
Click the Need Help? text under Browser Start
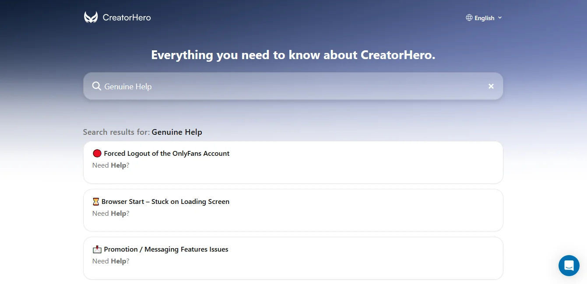click(x=111, y=214)
